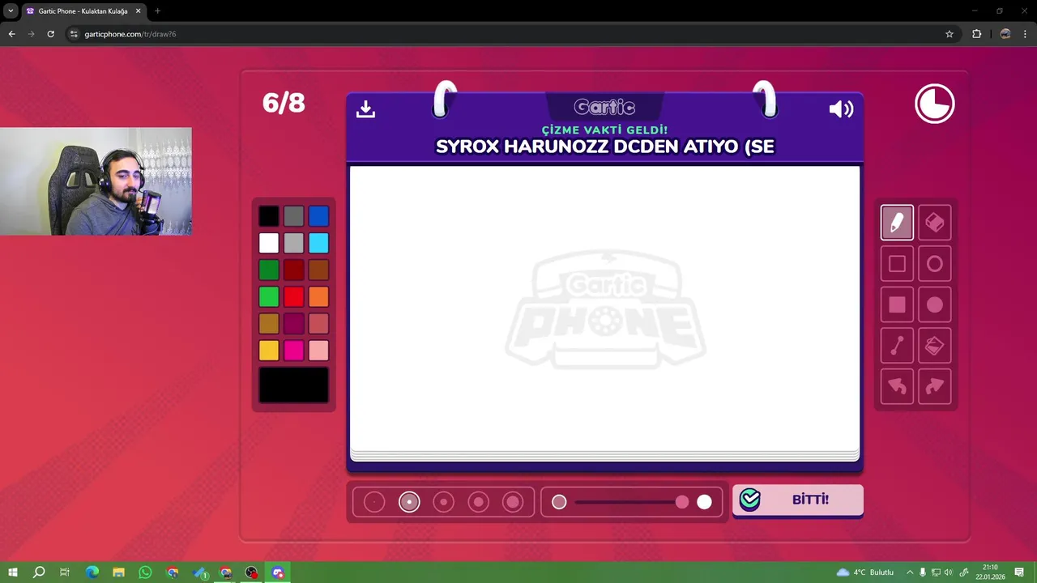
Task: Open Microsoft Edge from the taskbar
Action: click(x=92, y=572)
